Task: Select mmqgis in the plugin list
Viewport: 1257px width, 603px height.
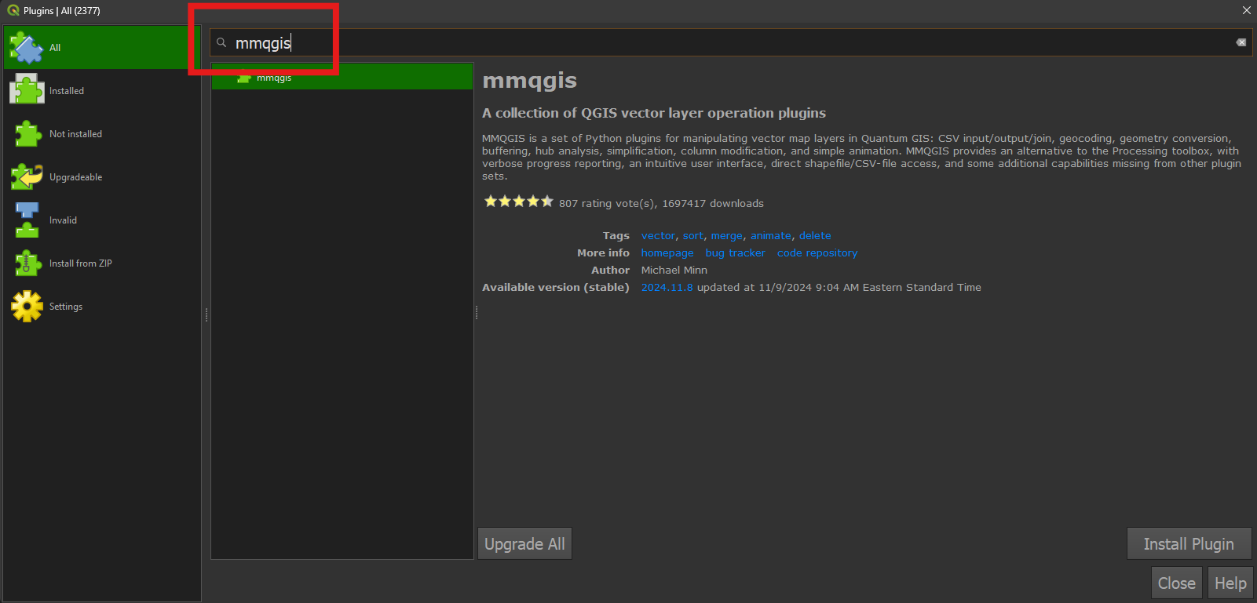Action: 342,77
